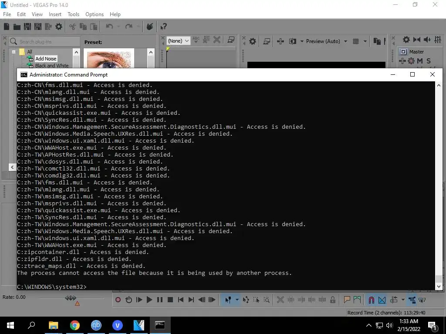
Task: Toggle Lock Envelopes to Events button
Action: tap(412, 300)
